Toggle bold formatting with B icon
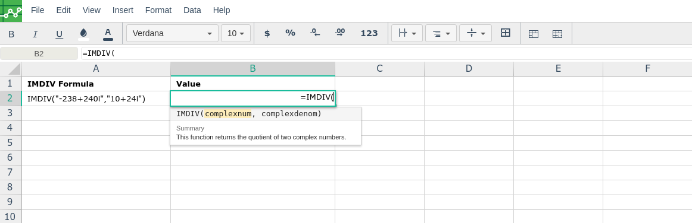 11,34
